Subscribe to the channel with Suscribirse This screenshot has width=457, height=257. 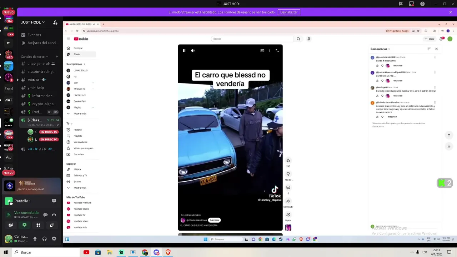[x=214, y=220]
